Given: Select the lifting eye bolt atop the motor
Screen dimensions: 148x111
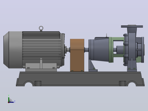Looking at the screenshot, I should pos(41,28).
